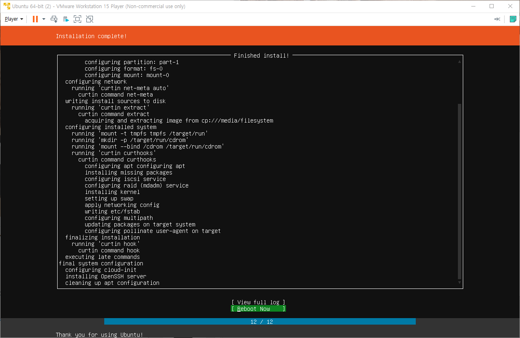Click the 'Installation complete!' header text

pos(91,36)
